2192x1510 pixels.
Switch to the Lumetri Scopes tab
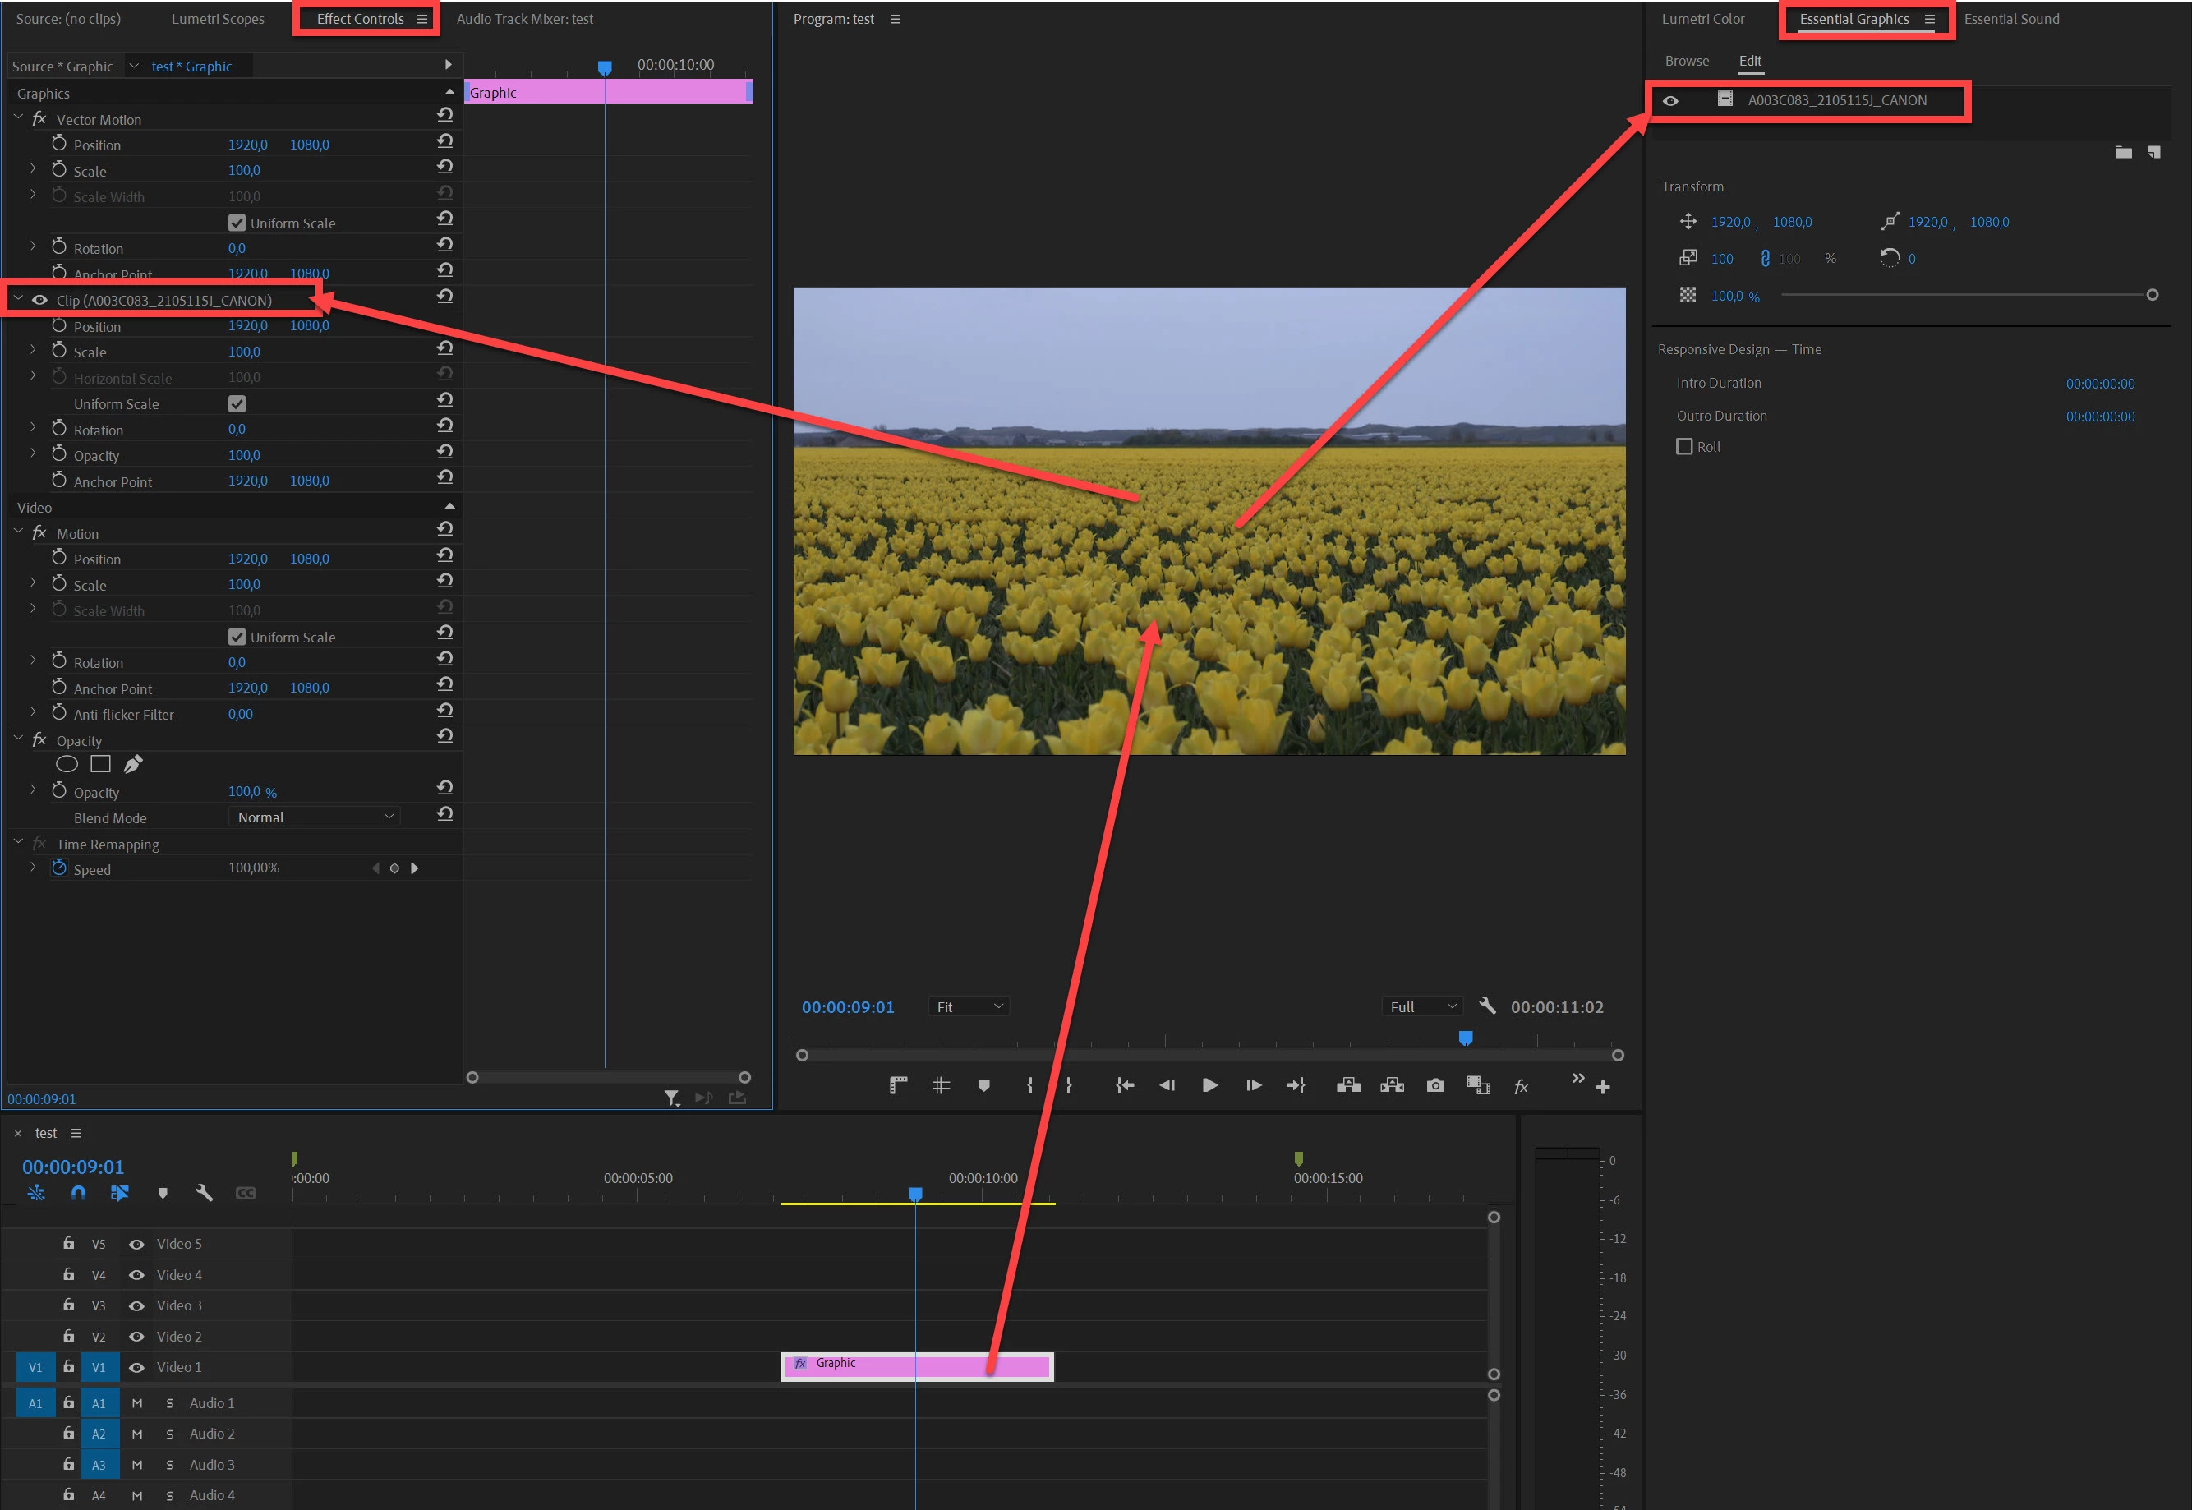point(218,19)
